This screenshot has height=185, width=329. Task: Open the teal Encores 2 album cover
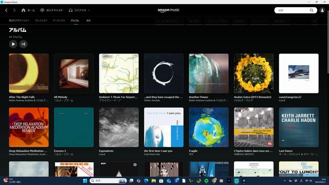[74, 127]
